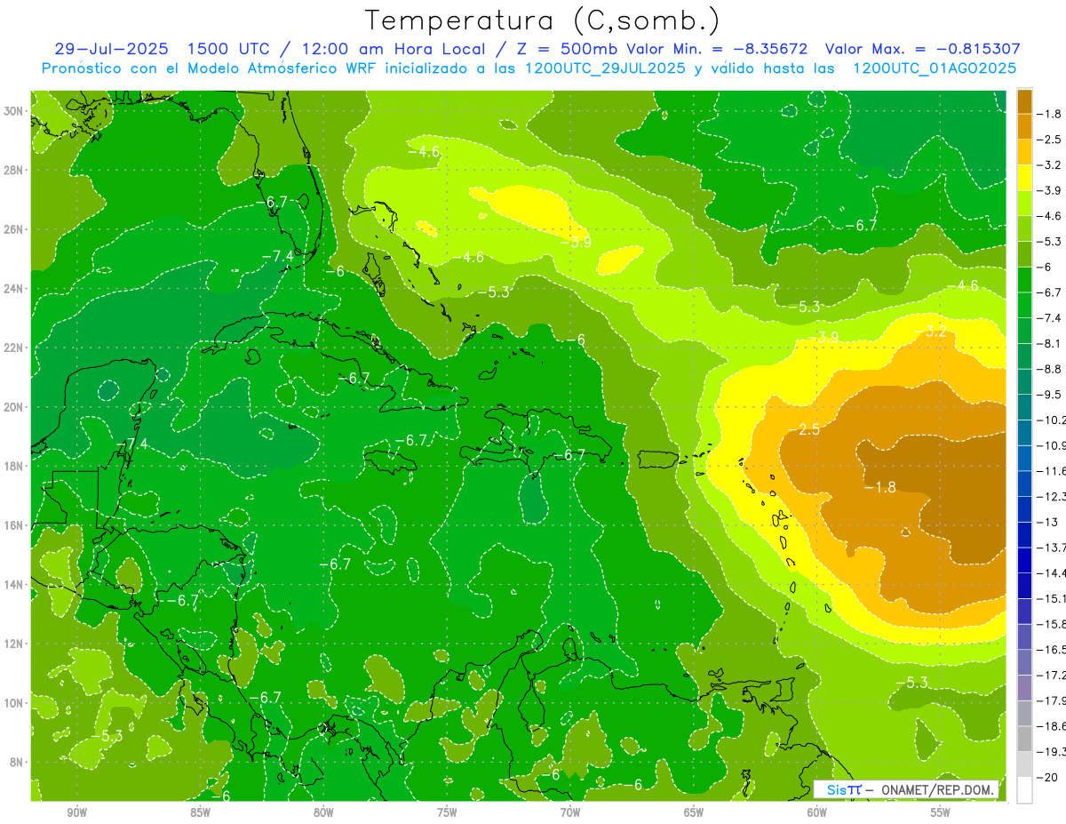Click the "18N" latitude axis label

coord(15,466)
